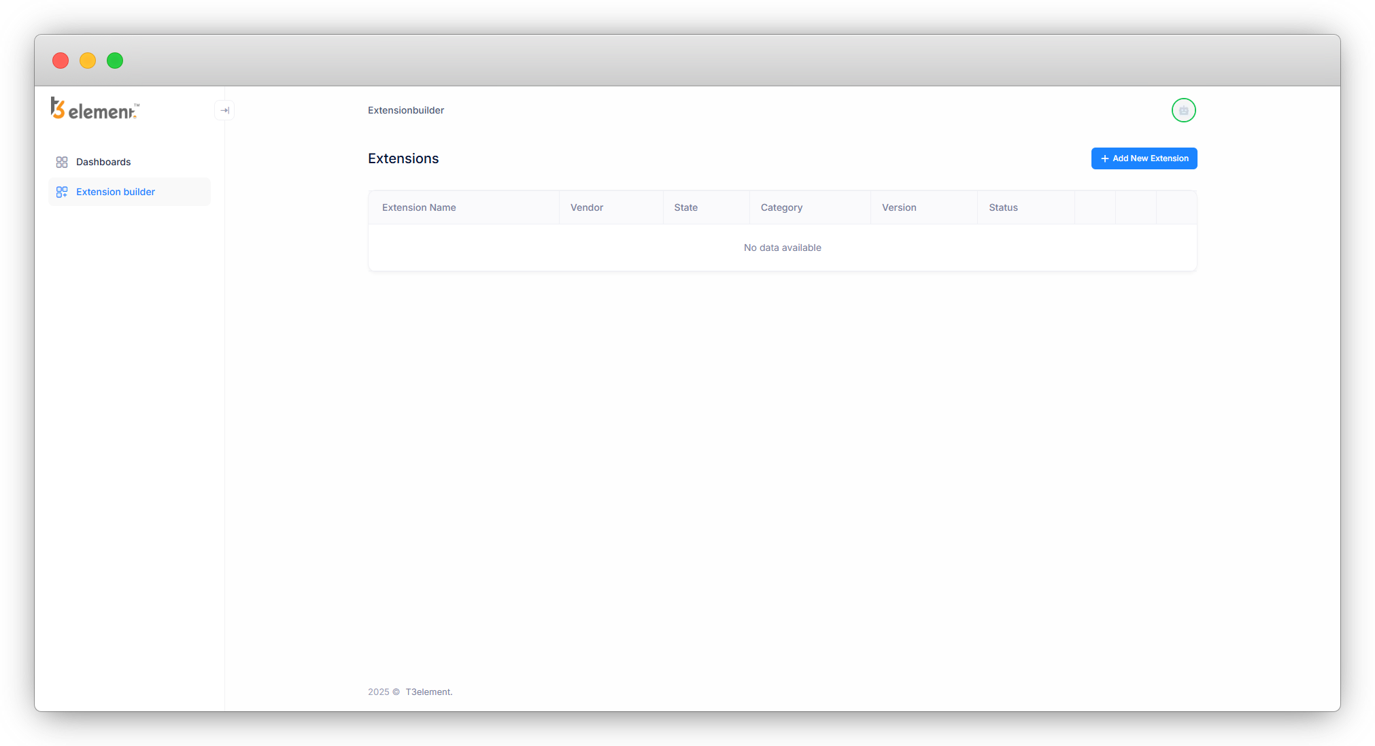Click the No data available message
This screenshot has width=1375, height=746.
pyautogui.click(x=782, y=248)
